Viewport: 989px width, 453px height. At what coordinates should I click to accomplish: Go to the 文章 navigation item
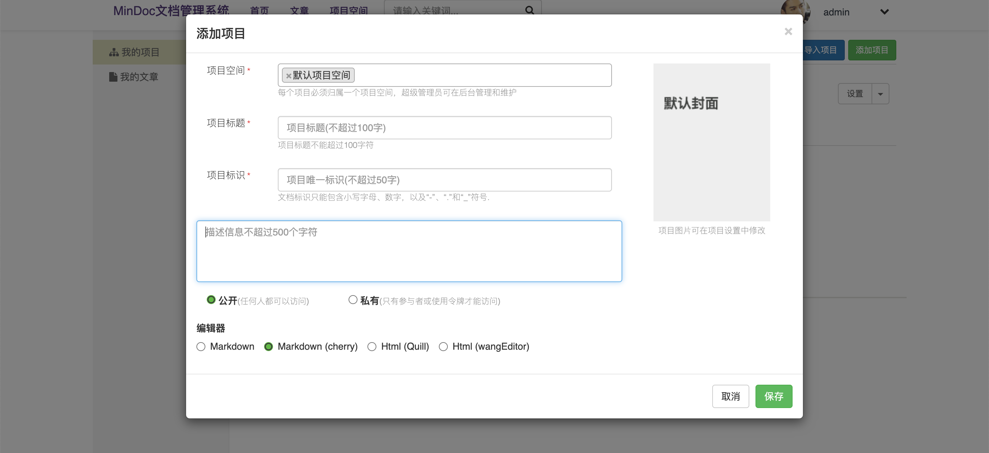tap(299, 10)
